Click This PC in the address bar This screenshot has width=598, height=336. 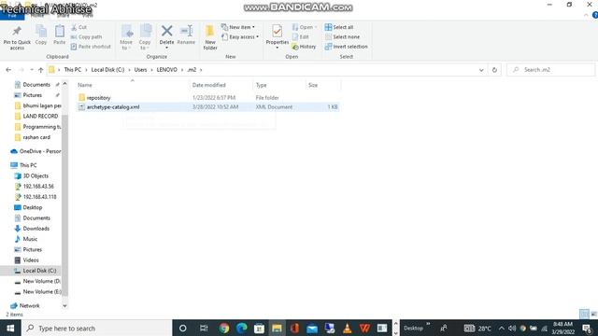[x=73, y=70]
